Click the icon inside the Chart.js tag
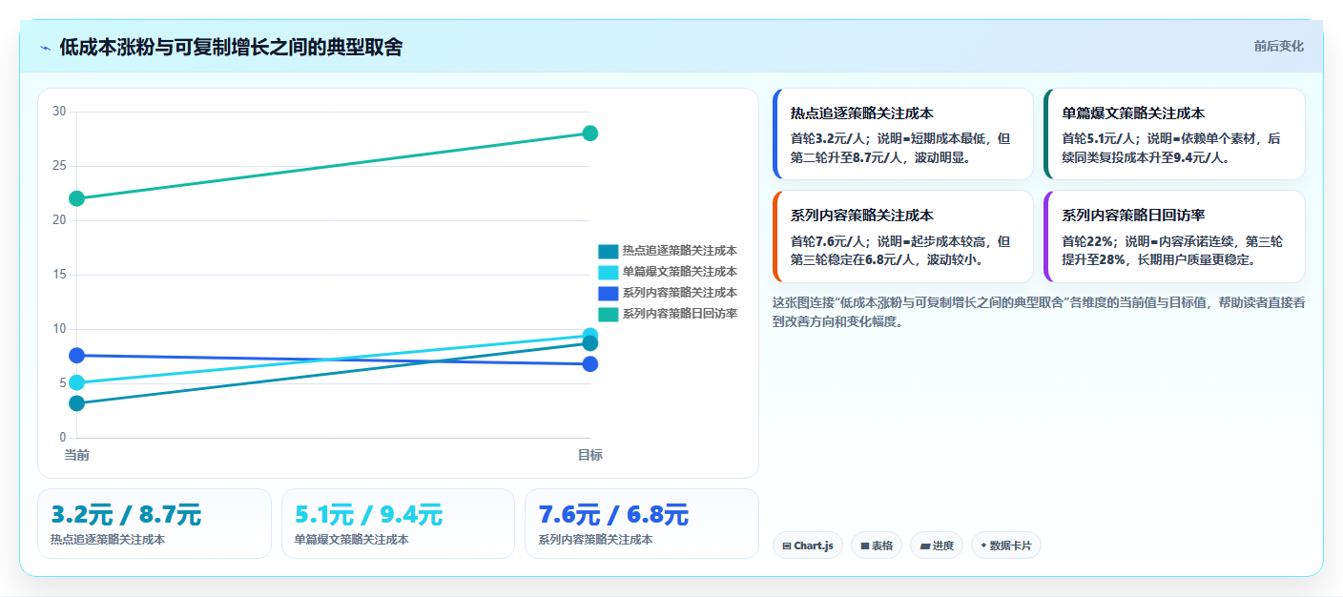Viewport: 1343px width, 597px height. click(786, 546)
